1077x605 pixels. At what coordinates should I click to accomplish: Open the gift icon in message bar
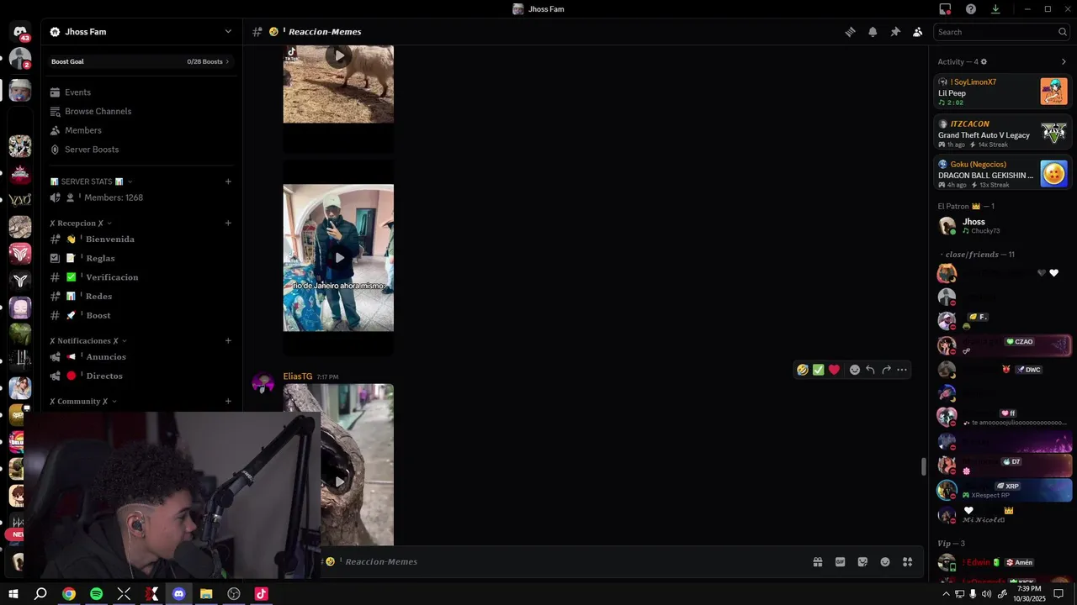[817, 562]
